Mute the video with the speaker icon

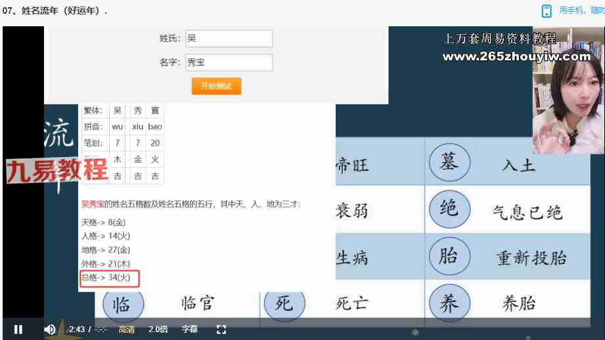[50, 329]
